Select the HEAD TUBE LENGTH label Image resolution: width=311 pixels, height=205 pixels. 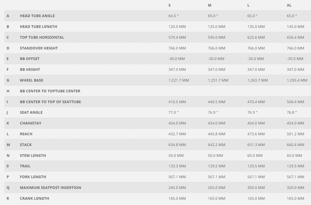38,26
